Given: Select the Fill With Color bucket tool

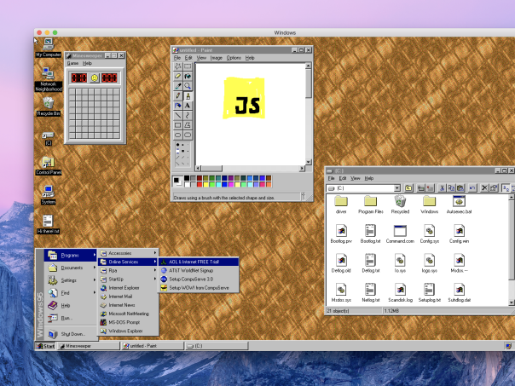Looking at the screenshot, I should 187,77.
